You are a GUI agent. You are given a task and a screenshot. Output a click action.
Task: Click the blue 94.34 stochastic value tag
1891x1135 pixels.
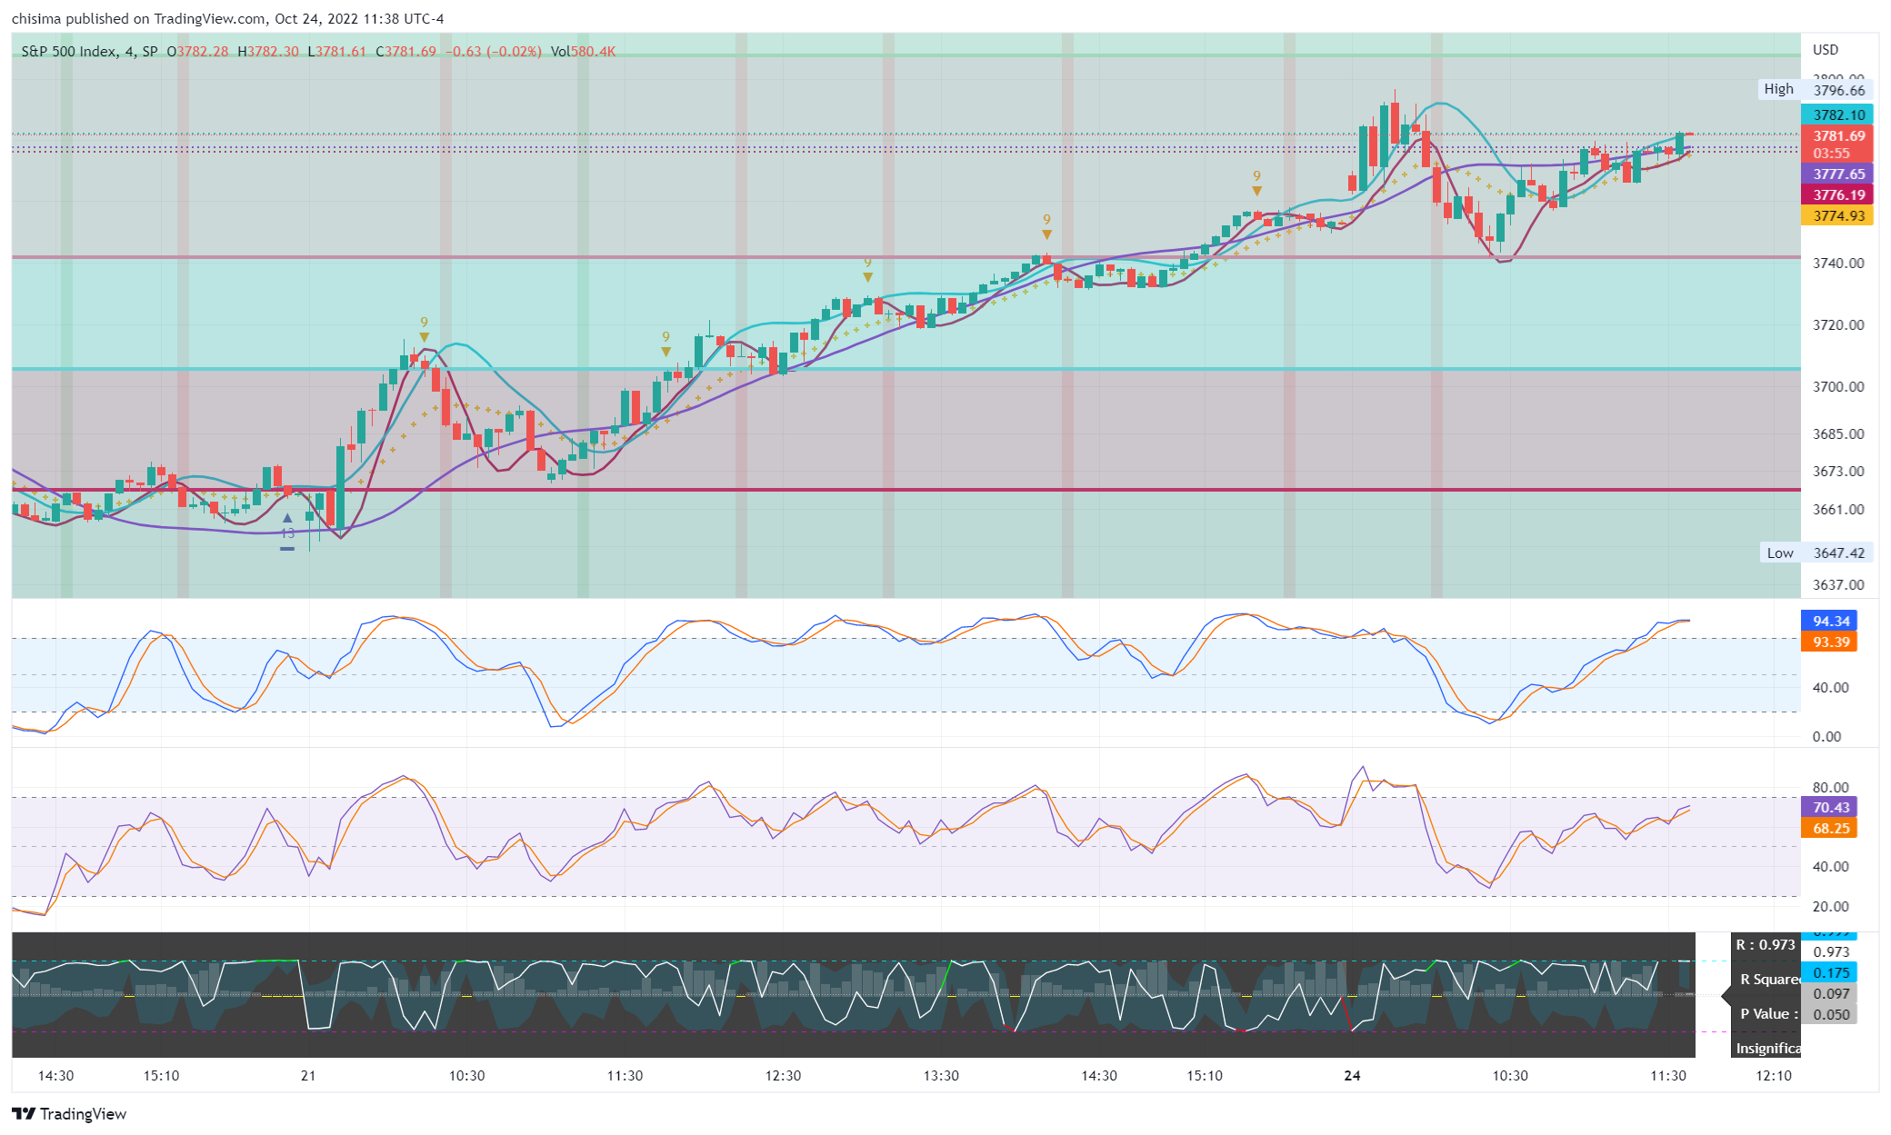pyautogui.click(x=1830, y=621)
